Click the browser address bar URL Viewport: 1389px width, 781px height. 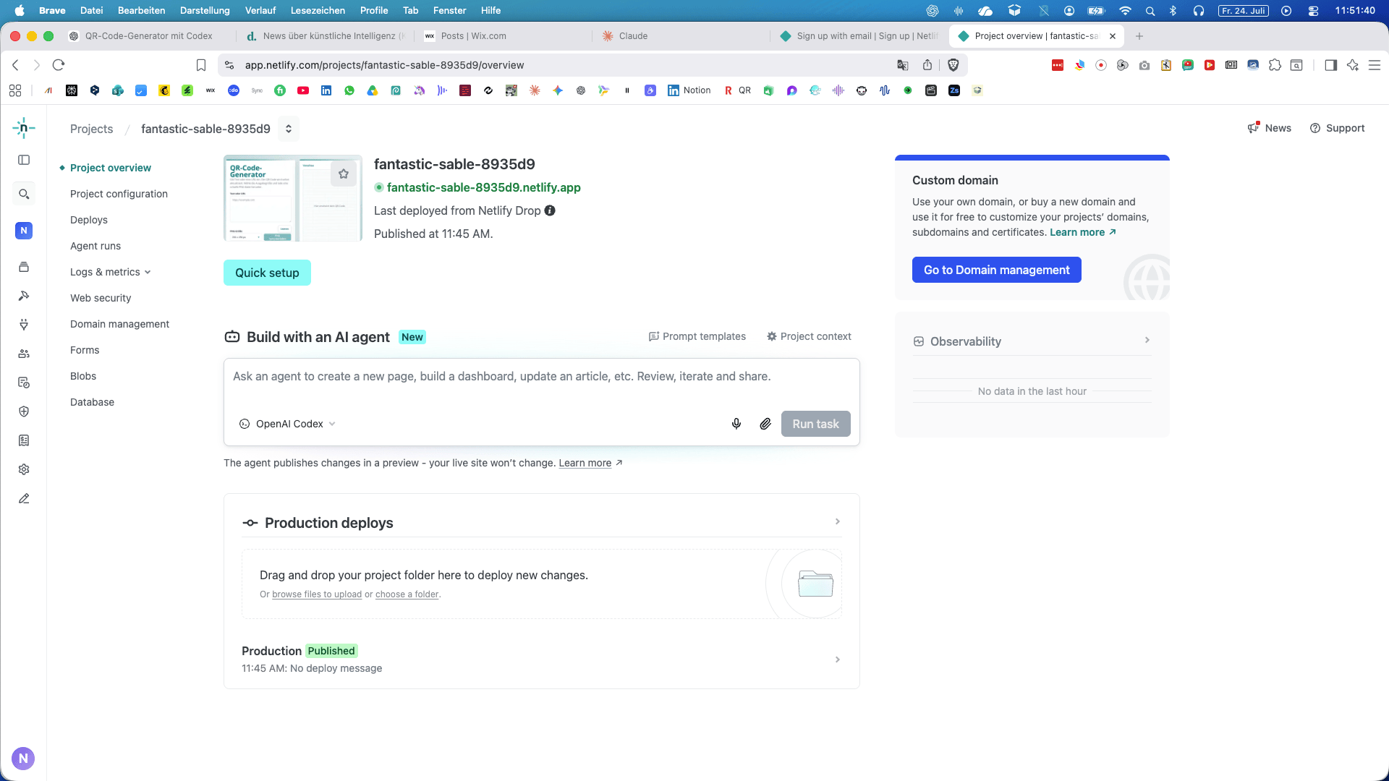384,65
